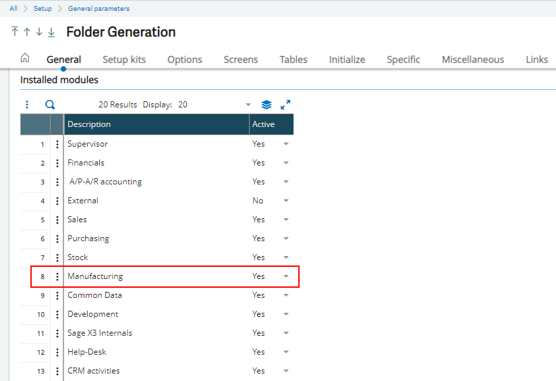
Task: Switch to the Miscellaneous tab
Action: tap(472, 59)
